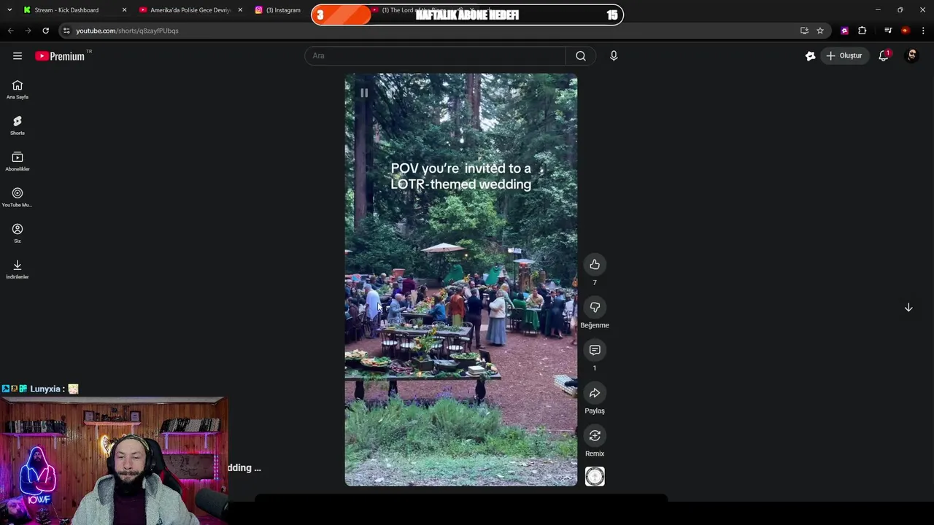Open YouTube Music in the sidebar
This screenshot has width=934, height=525.
(x=18, y=197)
